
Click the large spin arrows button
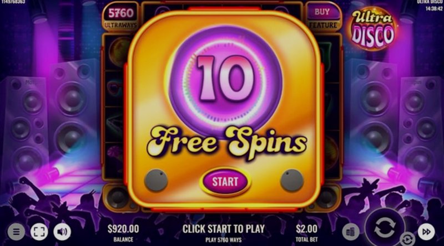385,228
